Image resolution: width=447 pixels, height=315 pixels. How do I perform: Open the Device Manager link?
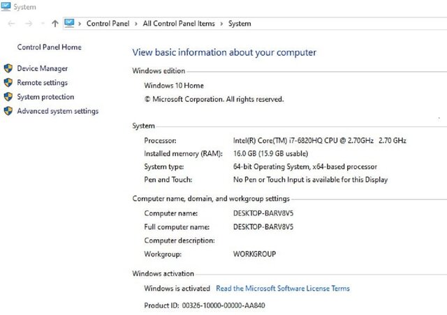[x=42, y=68]
